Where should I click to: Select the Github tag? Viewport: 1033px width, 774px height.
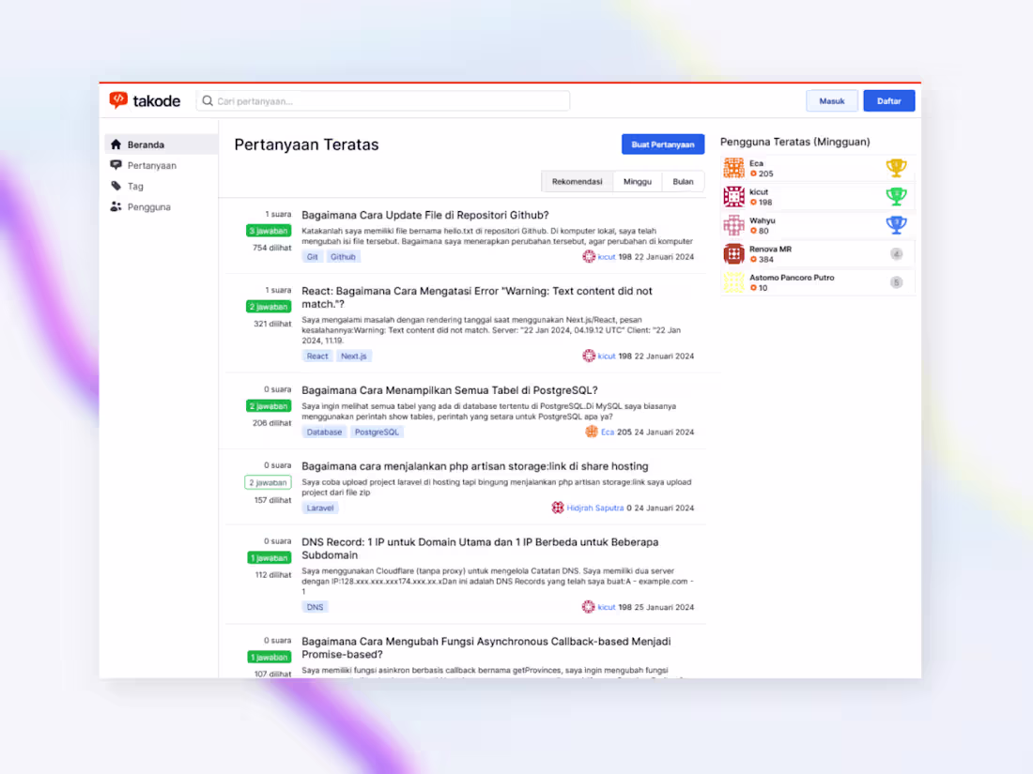(x=343, y=257)
